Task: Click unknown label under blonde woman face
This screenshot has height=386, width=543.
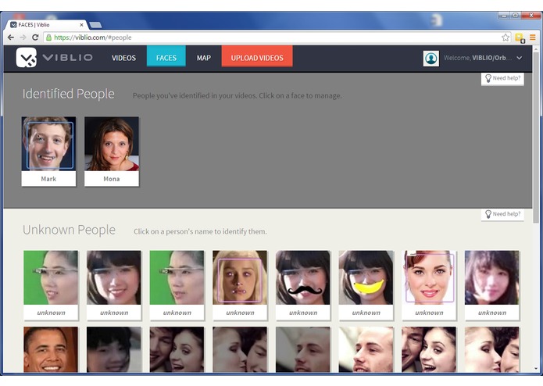Action: click(x=240, y=313)
